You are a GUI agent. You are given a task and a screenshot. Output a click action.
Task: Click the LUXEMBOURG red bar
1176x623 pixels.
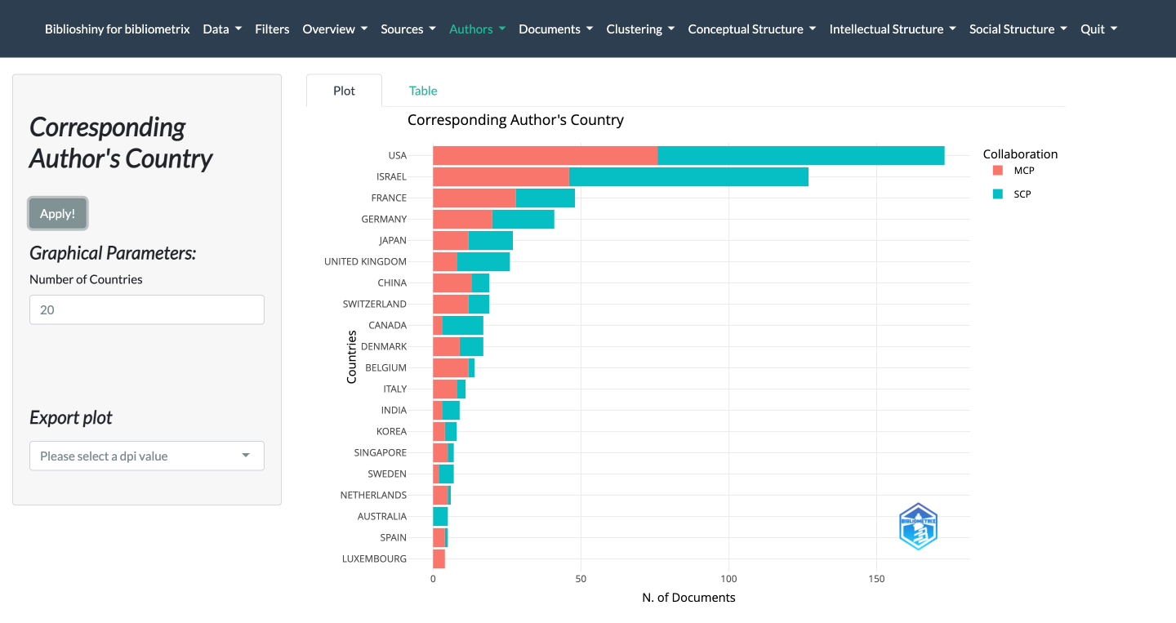439,558
